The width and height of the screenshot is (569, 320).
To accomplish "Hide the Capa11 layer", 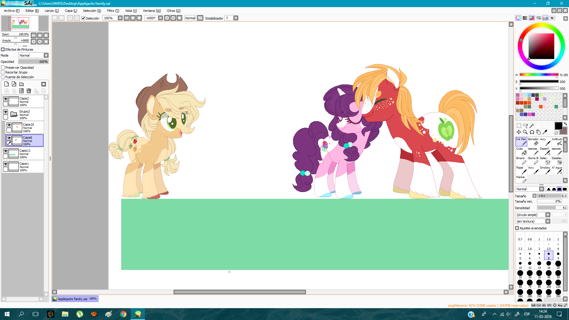I will coord(5,151).
